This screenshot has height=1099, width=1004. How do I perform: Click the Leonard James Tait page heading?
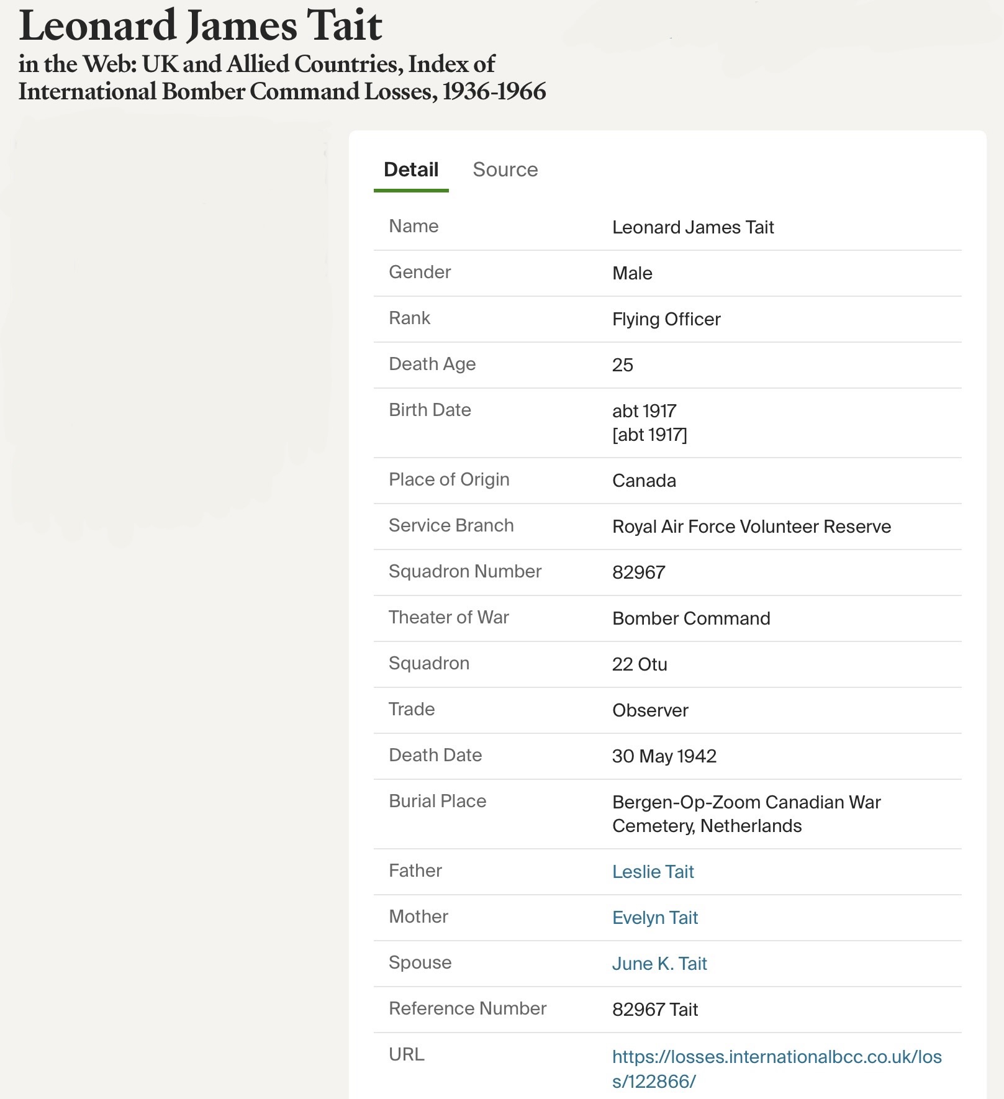(x=200, y=26)
